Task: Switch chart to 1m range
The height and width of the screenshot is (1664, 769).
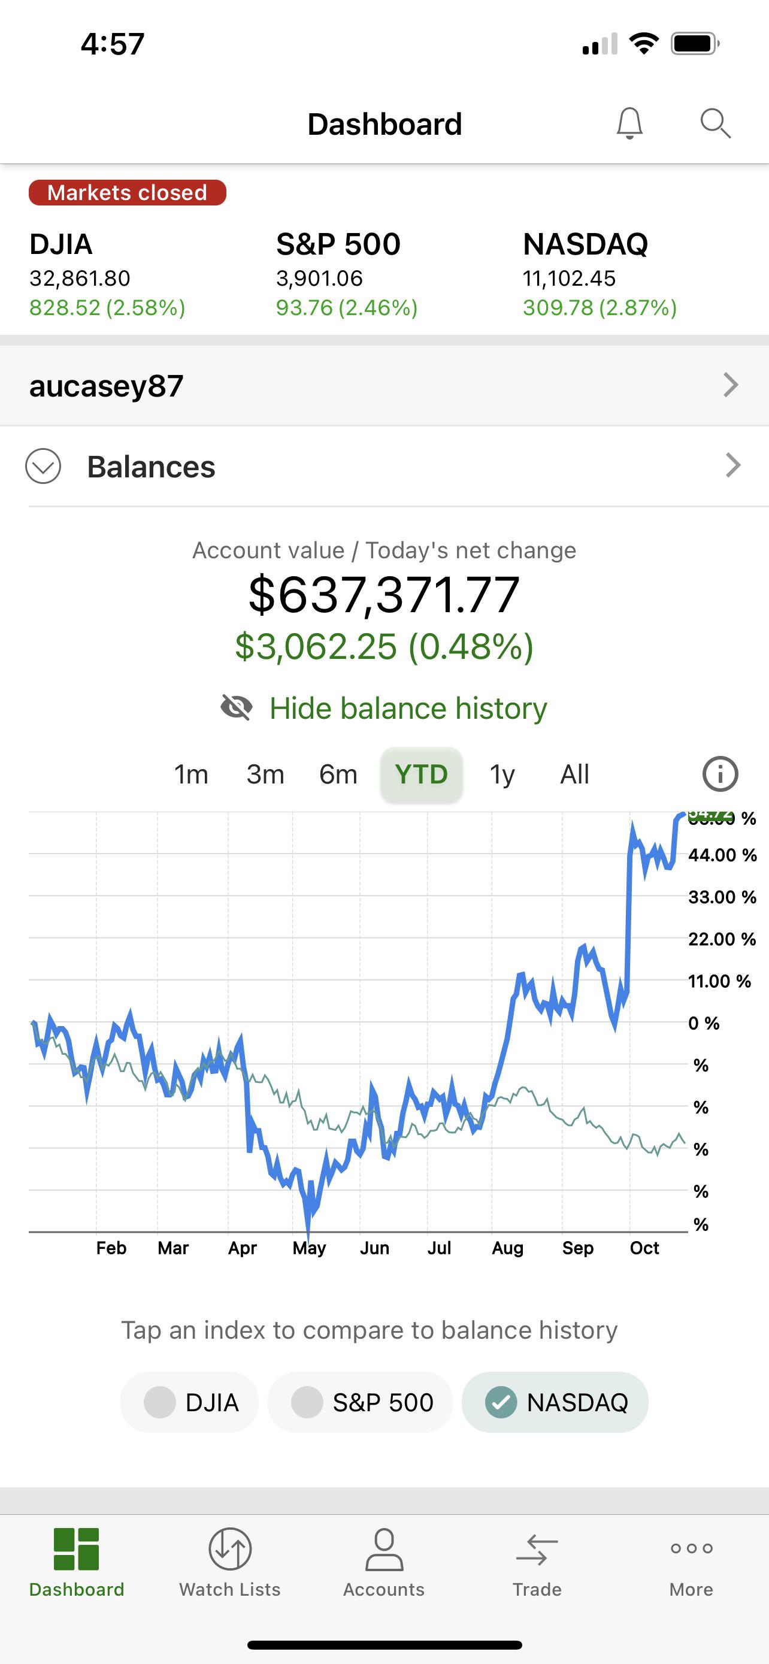Action: point(191,774)
